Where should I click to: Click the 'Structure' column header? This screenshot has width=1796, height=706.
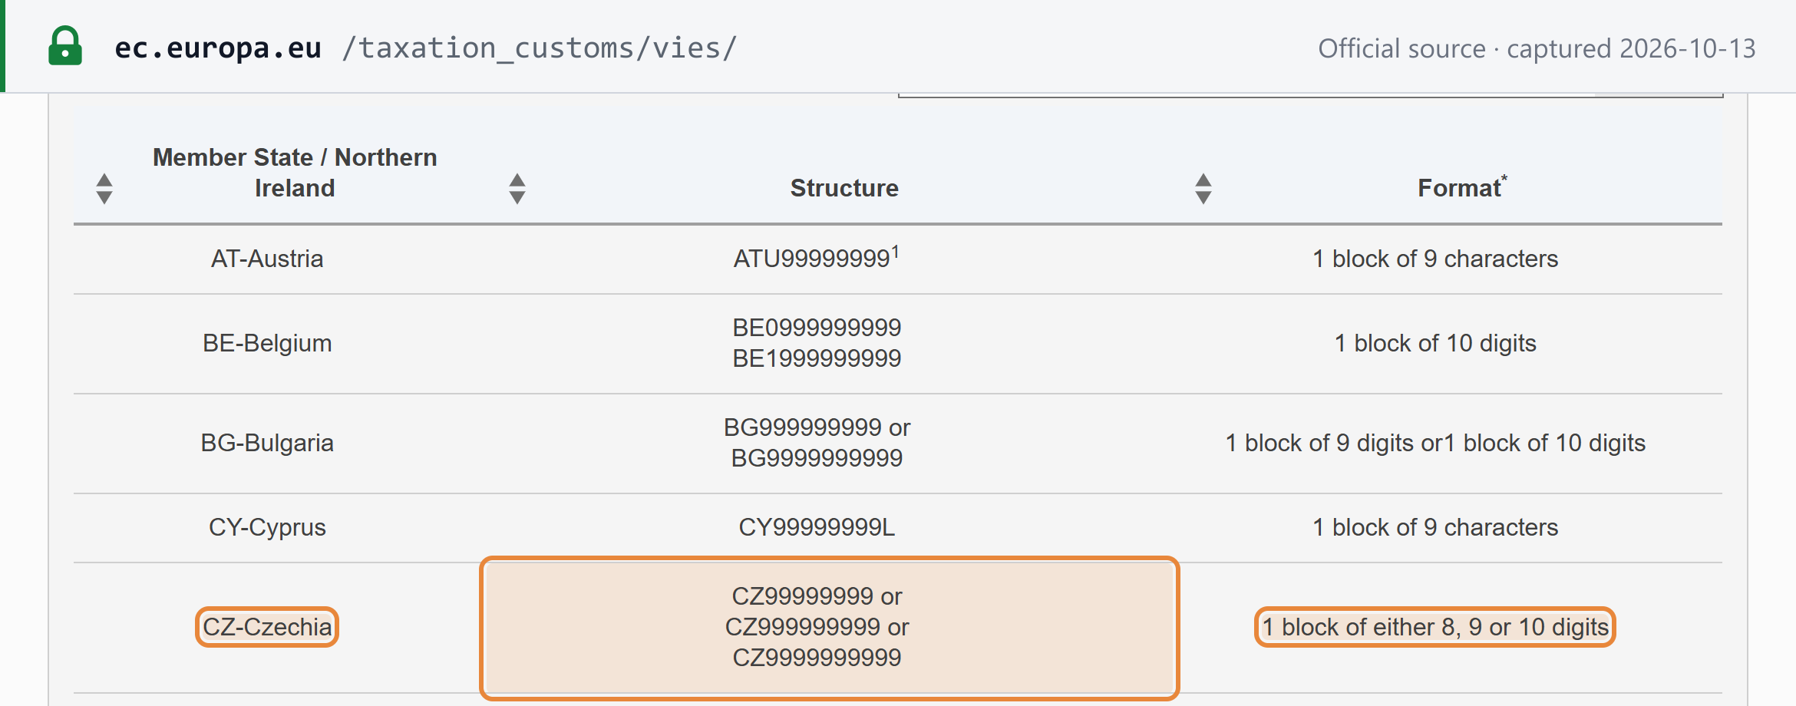point(844,188)
